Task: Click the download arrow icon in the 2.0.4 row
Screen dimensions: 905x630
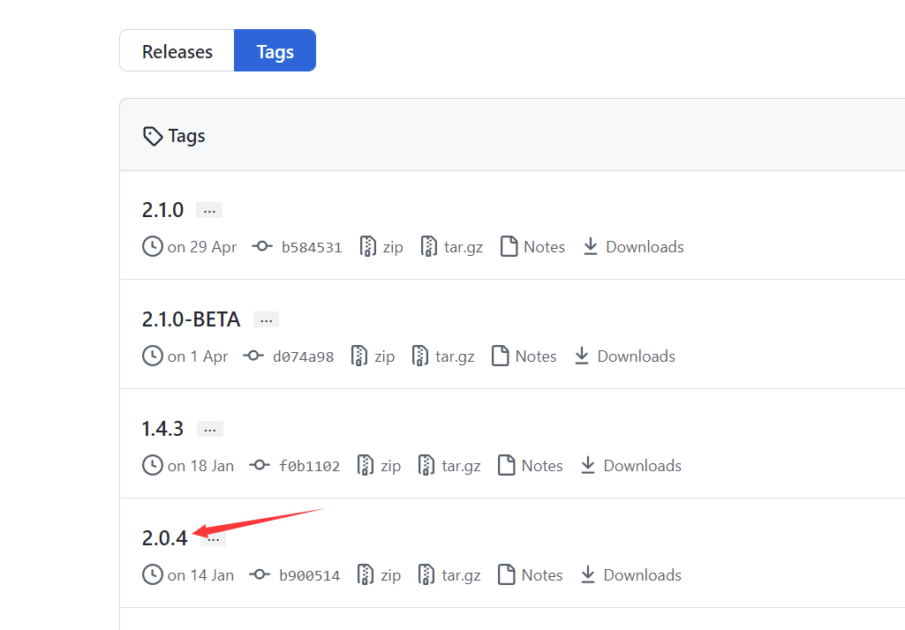Action: 588,575
